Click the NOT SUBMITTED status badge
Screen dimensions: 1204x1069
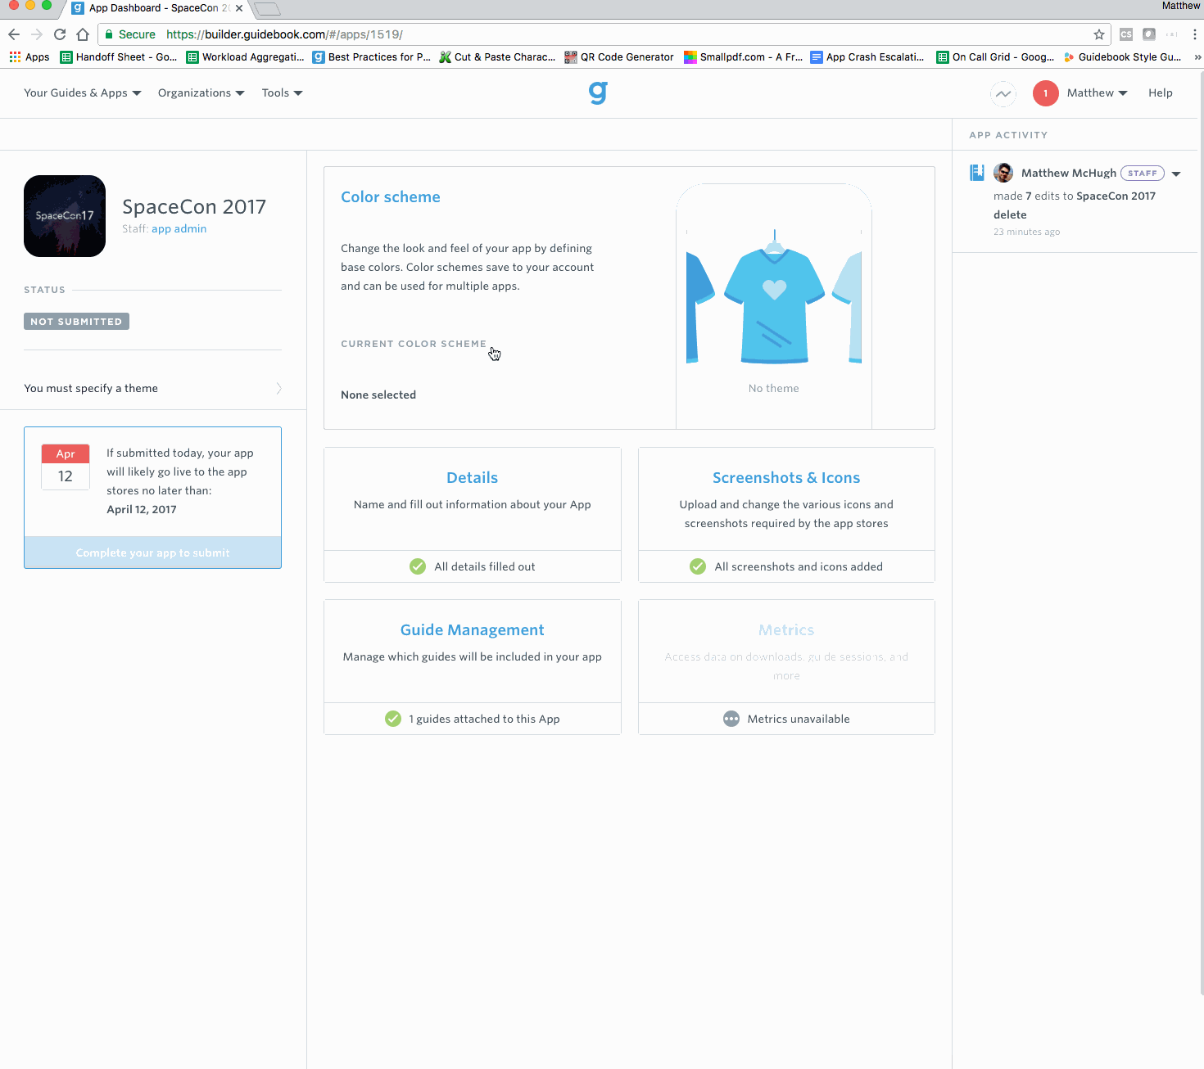76,322
